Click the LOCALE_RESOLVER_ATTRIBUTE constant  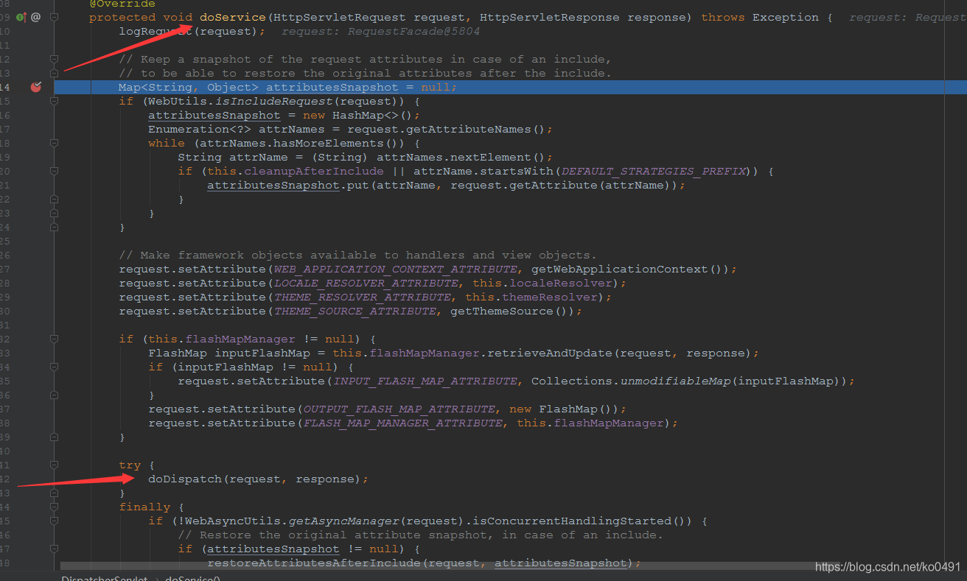point(366,283)
